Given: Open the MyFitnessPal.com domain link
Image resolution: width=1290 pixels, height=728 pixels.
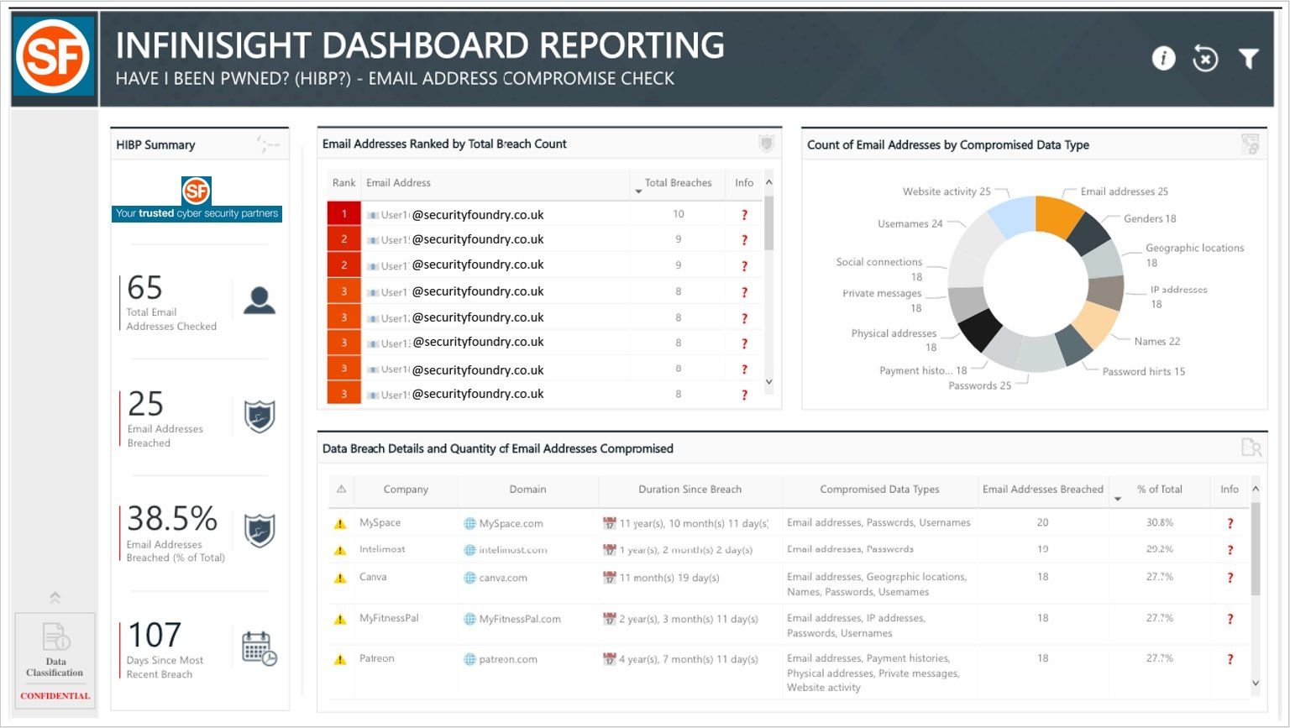Looking at the screenshot, I should tap(520, 619).
